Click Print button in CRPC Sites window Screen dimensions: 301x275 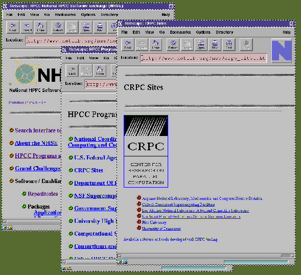click(x=215, y=44)
